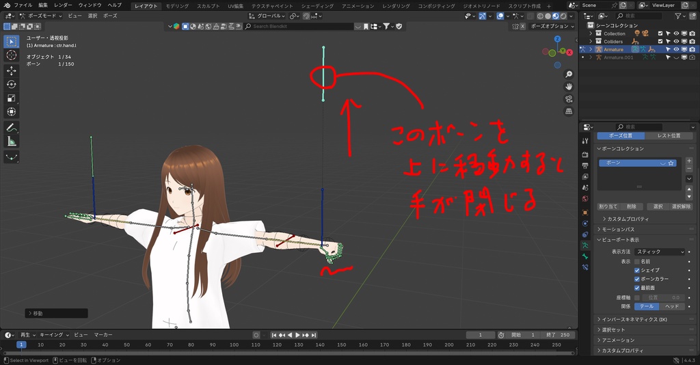Uncheck the 最前面 checkbox
Screen dimensions: 700x365
(637, 288)
